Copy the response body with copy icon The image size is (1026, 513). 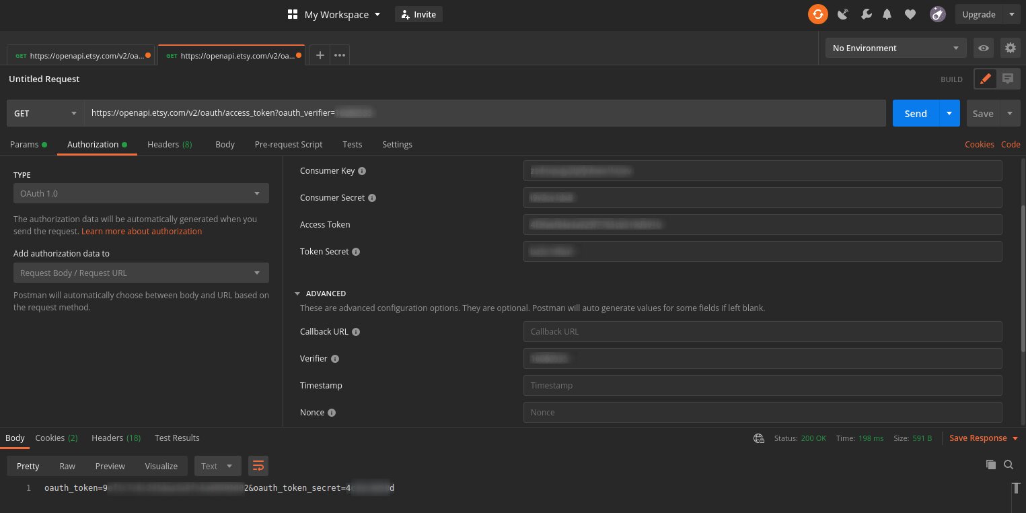tap(990, 464)
